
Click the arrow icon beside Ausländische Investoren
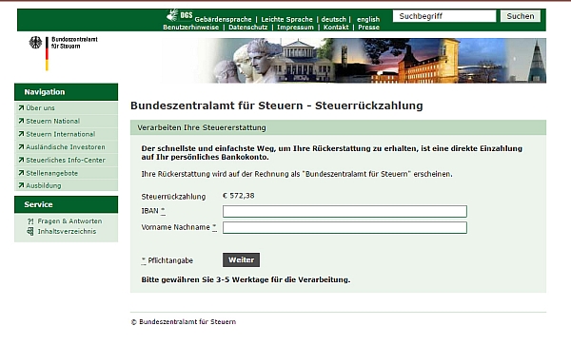pos(21,147)
